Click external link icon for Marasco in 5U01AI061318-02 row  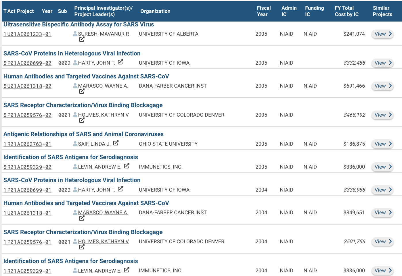click(x=82, y=91)
